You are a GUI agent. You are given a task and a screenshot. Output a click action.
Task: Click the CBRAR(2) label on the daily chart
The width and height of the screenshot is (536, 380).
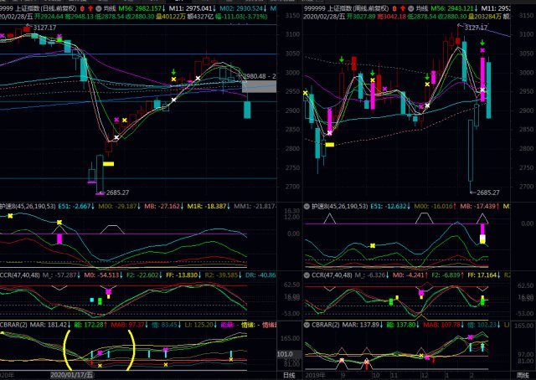tap(13, 325)
